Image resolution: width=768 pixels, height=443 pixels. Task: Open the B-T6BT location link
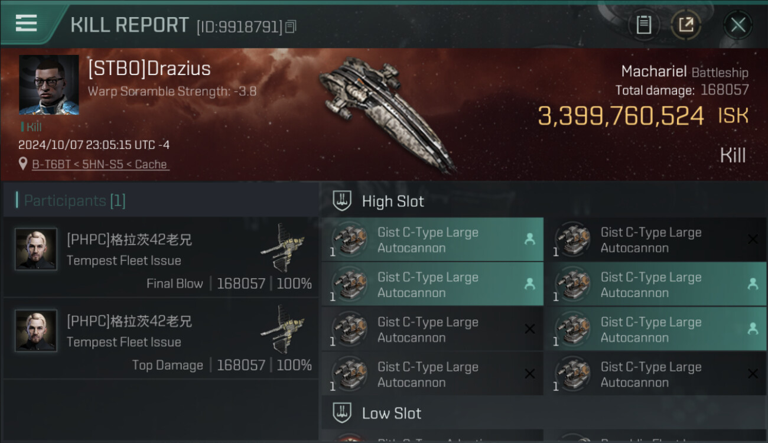coord(100,164)
